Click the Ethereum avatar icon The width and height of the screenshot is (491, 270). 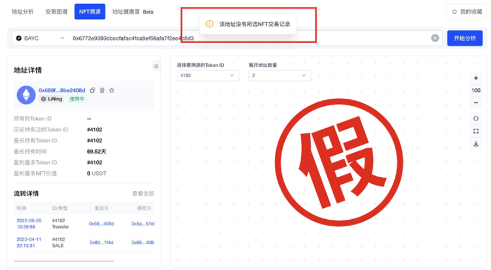(x=26, y=95)
